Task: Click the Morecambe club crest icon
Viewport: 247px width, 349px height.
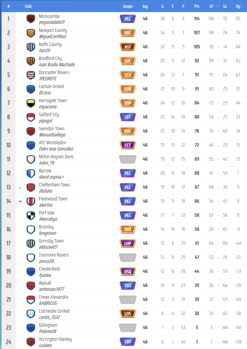Action: point(31,19)
